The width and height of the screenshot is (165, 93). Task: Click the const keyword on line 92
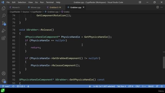point(101,80)
